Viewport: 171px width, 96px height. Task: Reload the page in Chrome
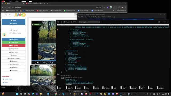[x=9, y=7]
